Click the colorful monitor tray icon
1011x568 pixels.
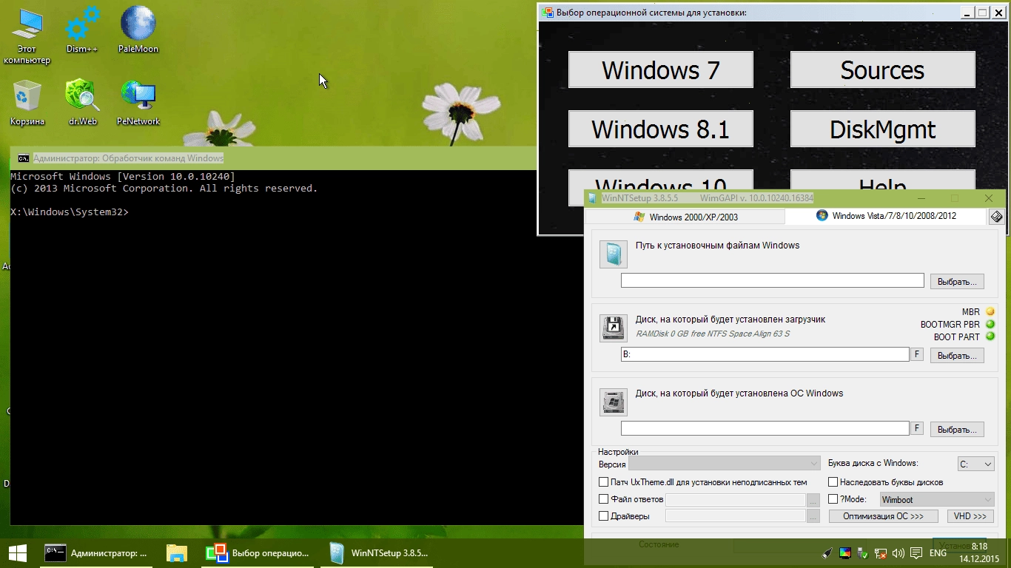(x=845, y=553)
